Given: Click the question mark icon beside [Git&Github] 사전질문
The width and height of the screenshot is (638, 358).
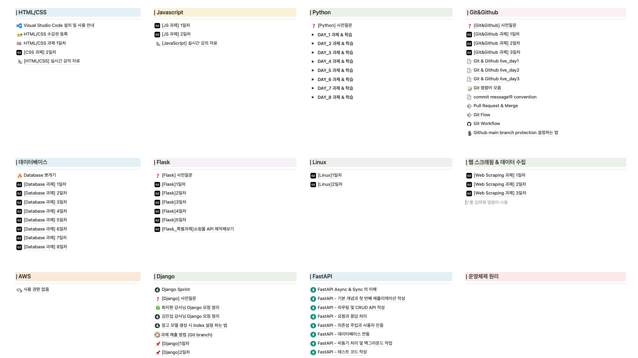Looking at the screenshot, I should click(x=469, y=25).
